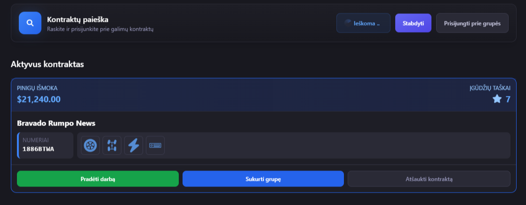Click the Pinigų išmoka label
Viewport: 526px width, 205px height.
pos(37,88)
